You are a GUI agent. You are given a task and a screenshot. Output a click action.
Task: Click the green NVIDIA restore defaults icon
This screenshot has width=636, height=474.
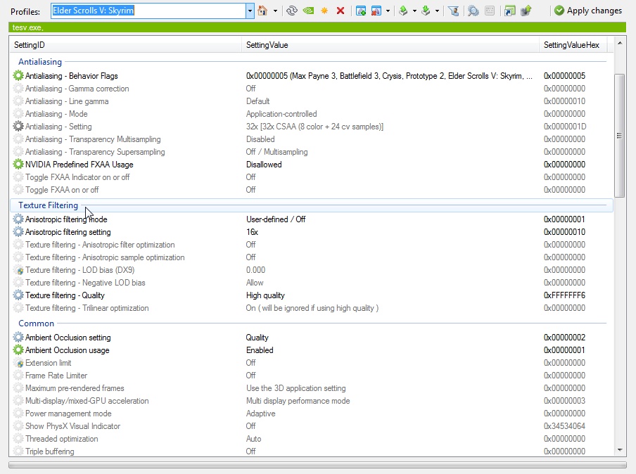pos(308,11)
